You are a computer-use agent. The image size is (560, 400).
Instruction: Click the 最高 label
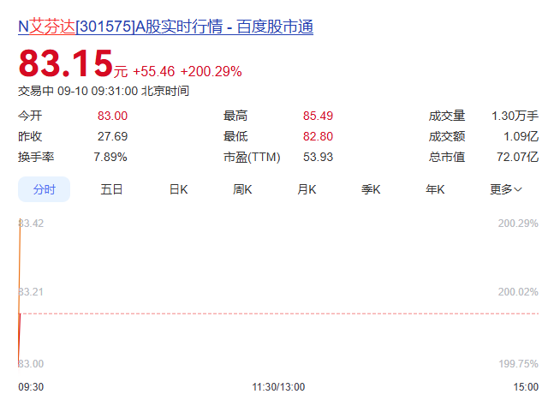(x=235, y=116)
